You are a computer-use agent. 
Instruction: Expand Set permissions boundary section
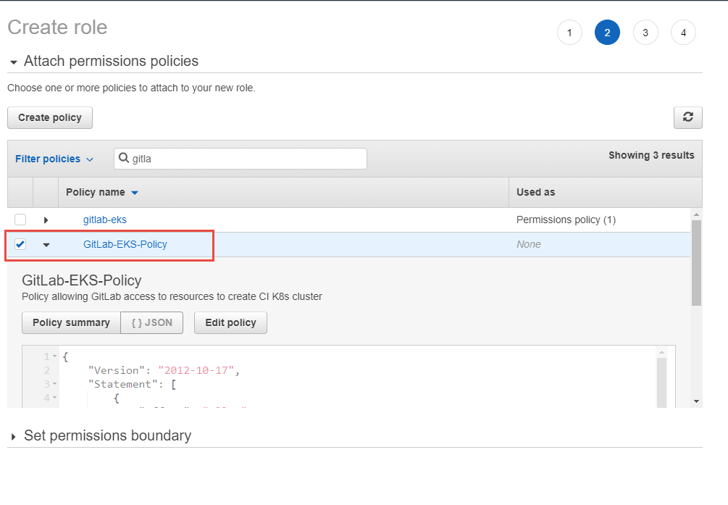click(x=14, y=436)
